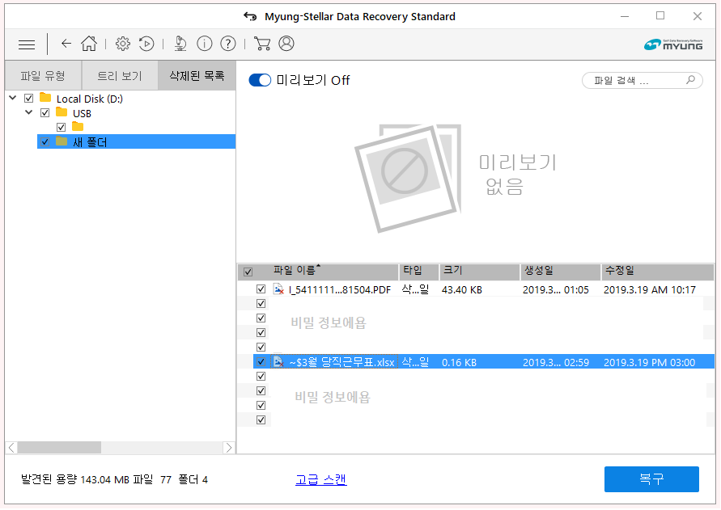Open the 고급 스캔 link

321,479
